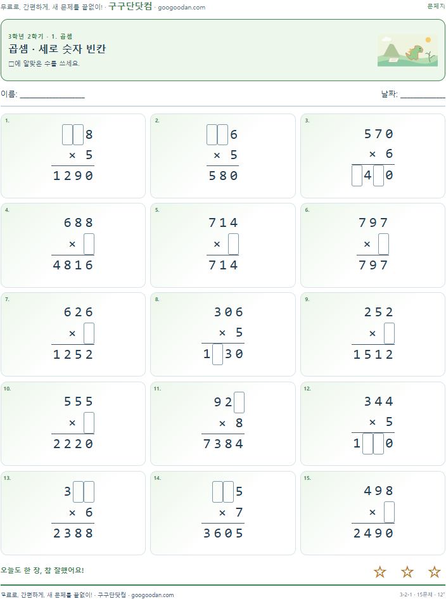Click the product 2490 in problem 15

point(373,533)
